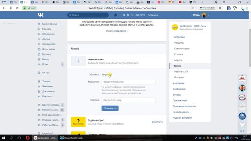Open Работа с API settings item

tap(181, 72)
